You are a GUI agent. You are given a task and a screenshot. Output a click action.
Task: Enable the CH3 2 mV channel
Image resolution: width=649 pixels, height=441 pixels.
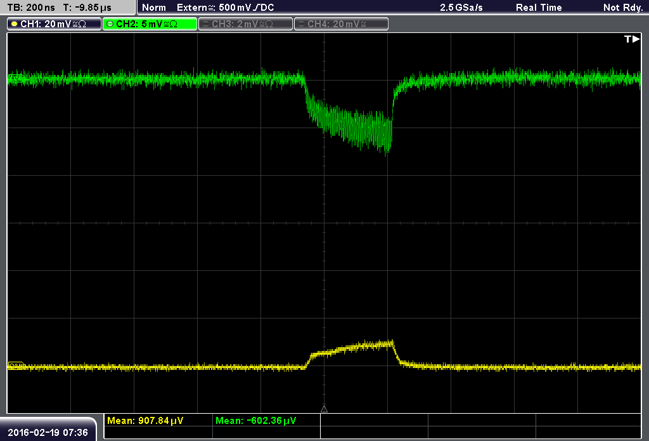(x=245, y=24)
